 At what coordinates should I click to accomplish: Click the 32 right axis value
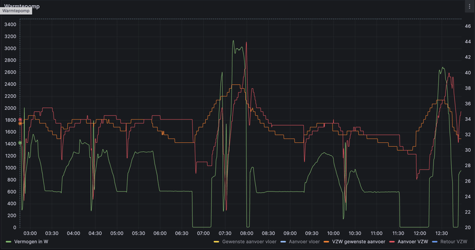tap(468, 134)
